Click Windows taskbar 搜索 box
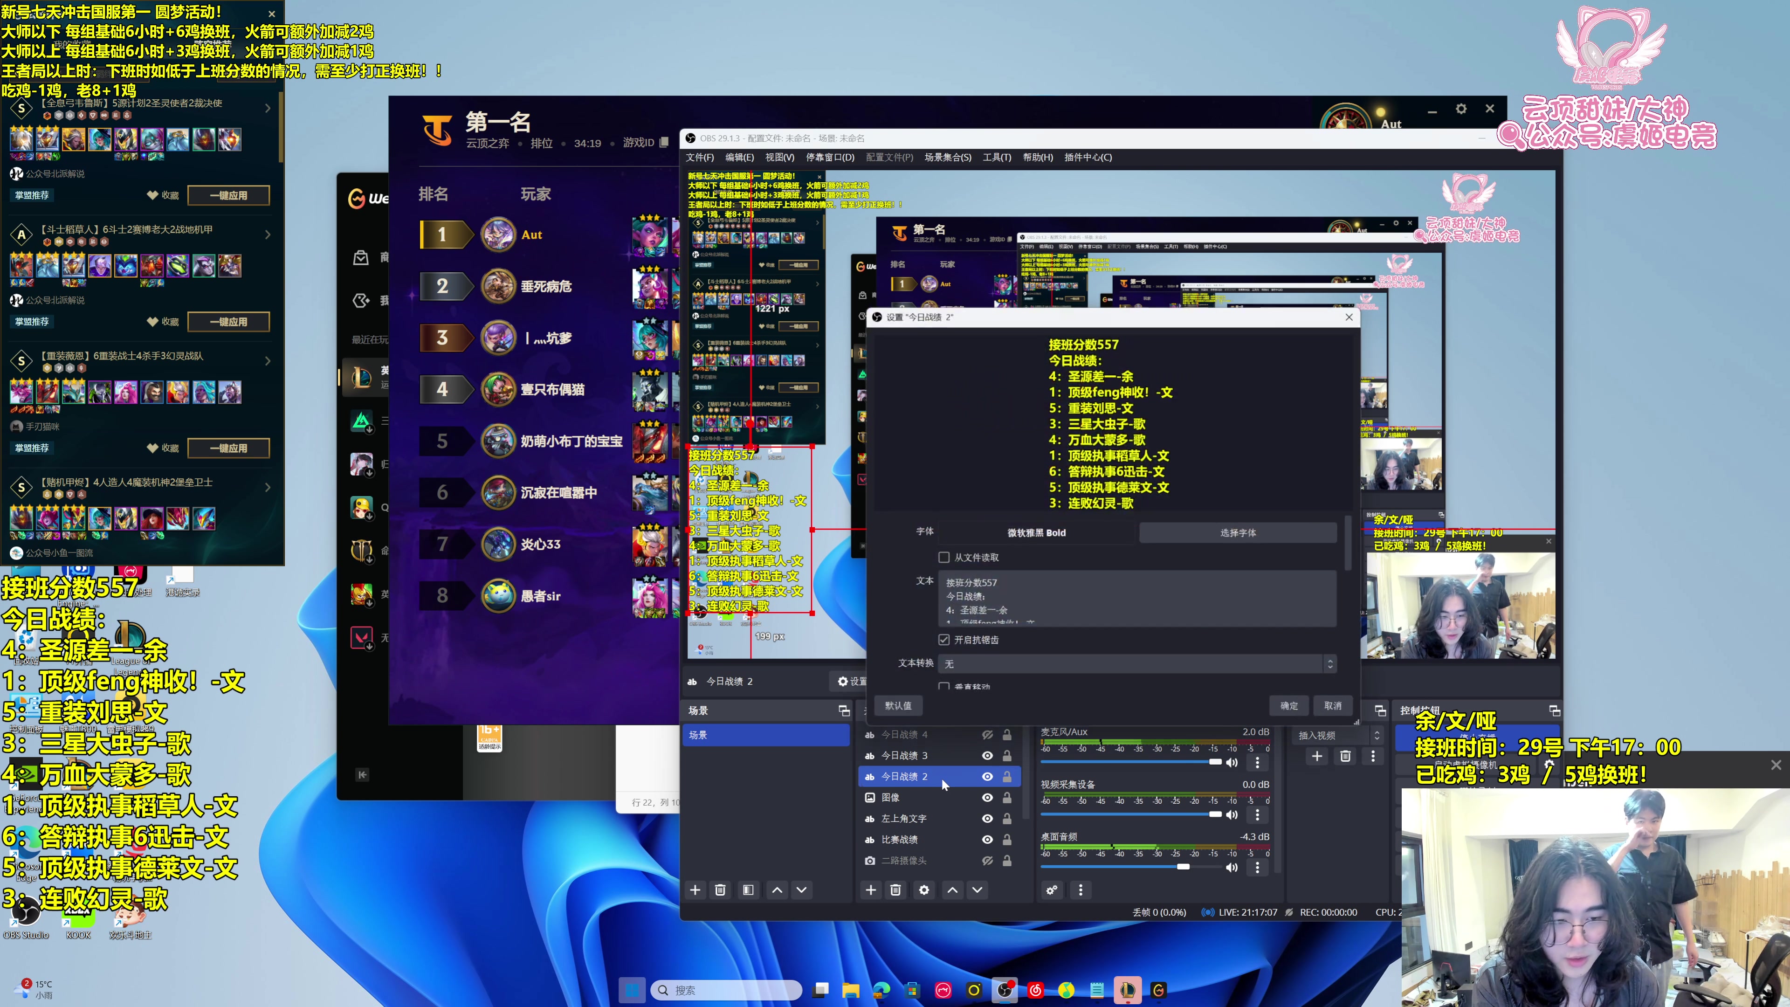 [726, 990]
